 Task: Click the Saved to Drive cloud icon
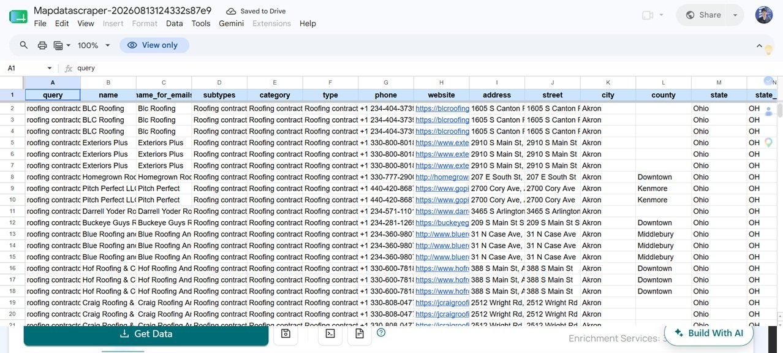pos(231,11)
